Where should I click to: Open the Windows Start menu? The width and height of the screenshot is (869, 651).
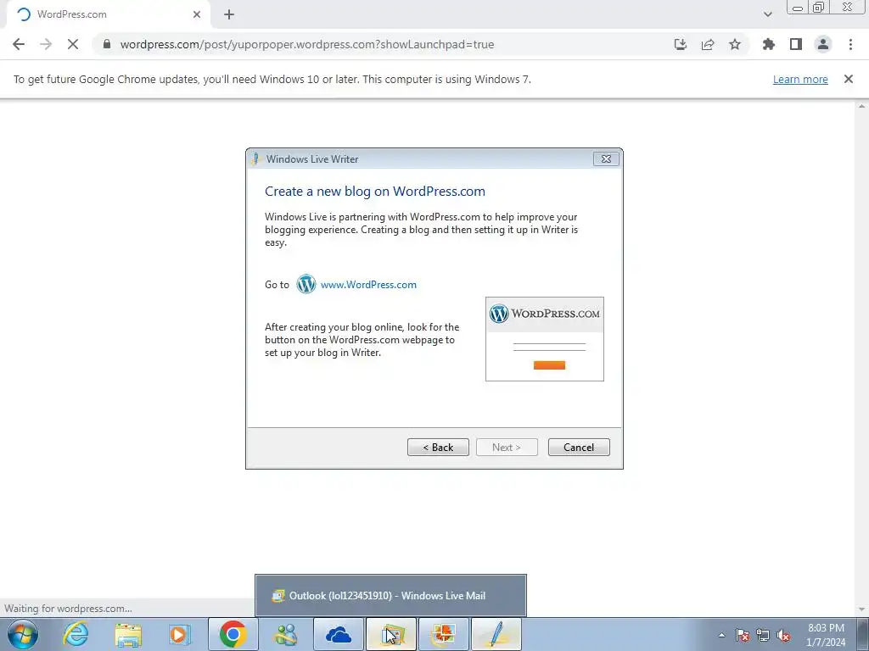point(22,634)
